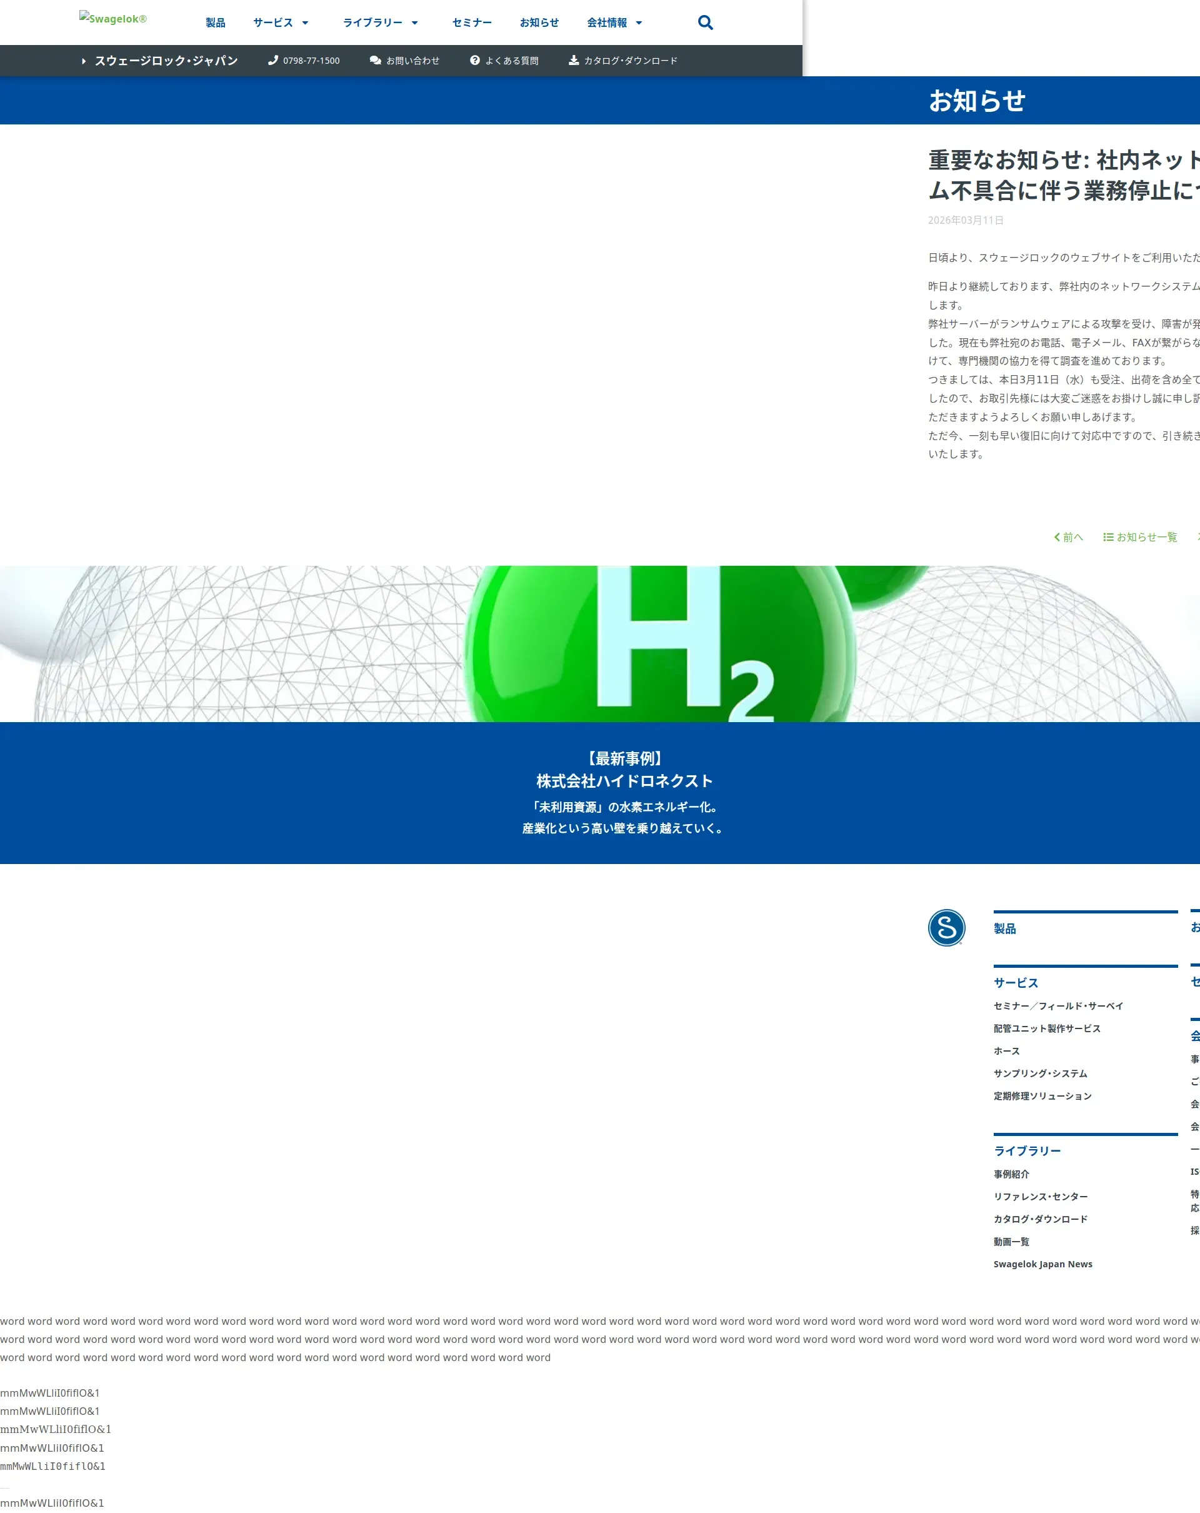
Task: Click the よくある質問 question mark icon
Action: click(x=475, y=61)
